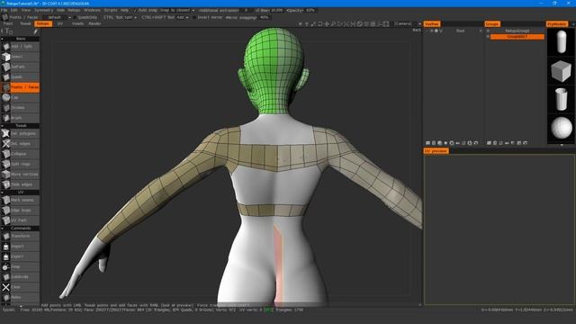The image size is (576, 324).
Task: Run the Clear command
Action: [20, 287]
